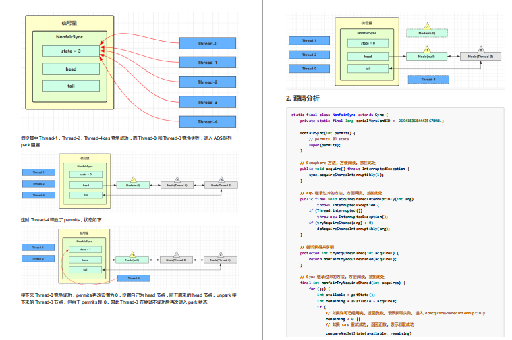
Task: Click line 'throw new InterruptedException();'
Action: point(352,217)
